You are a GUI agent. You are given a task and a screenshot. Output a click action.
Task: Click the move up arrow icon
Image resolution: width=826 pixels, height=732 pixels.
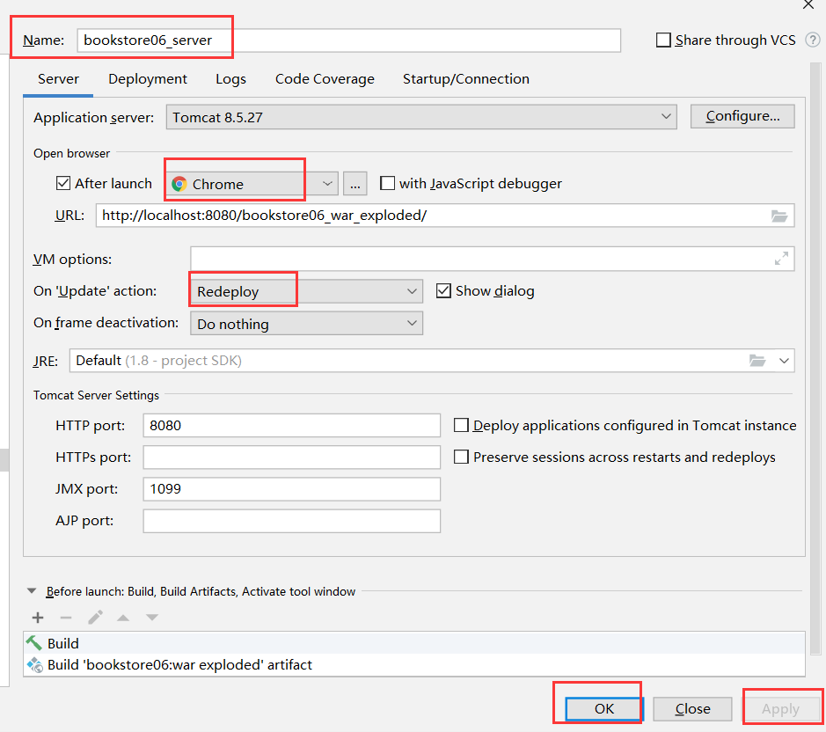[124, 618]
